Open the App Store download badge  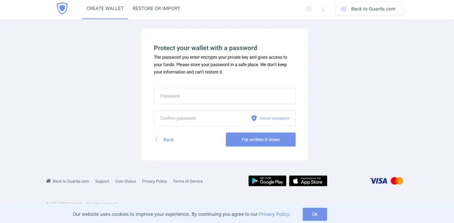308,181
